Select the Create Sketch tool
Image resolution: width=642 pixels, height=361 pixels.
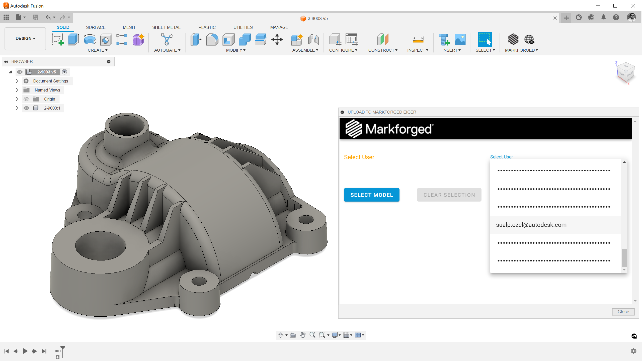[x=57, y=40]
